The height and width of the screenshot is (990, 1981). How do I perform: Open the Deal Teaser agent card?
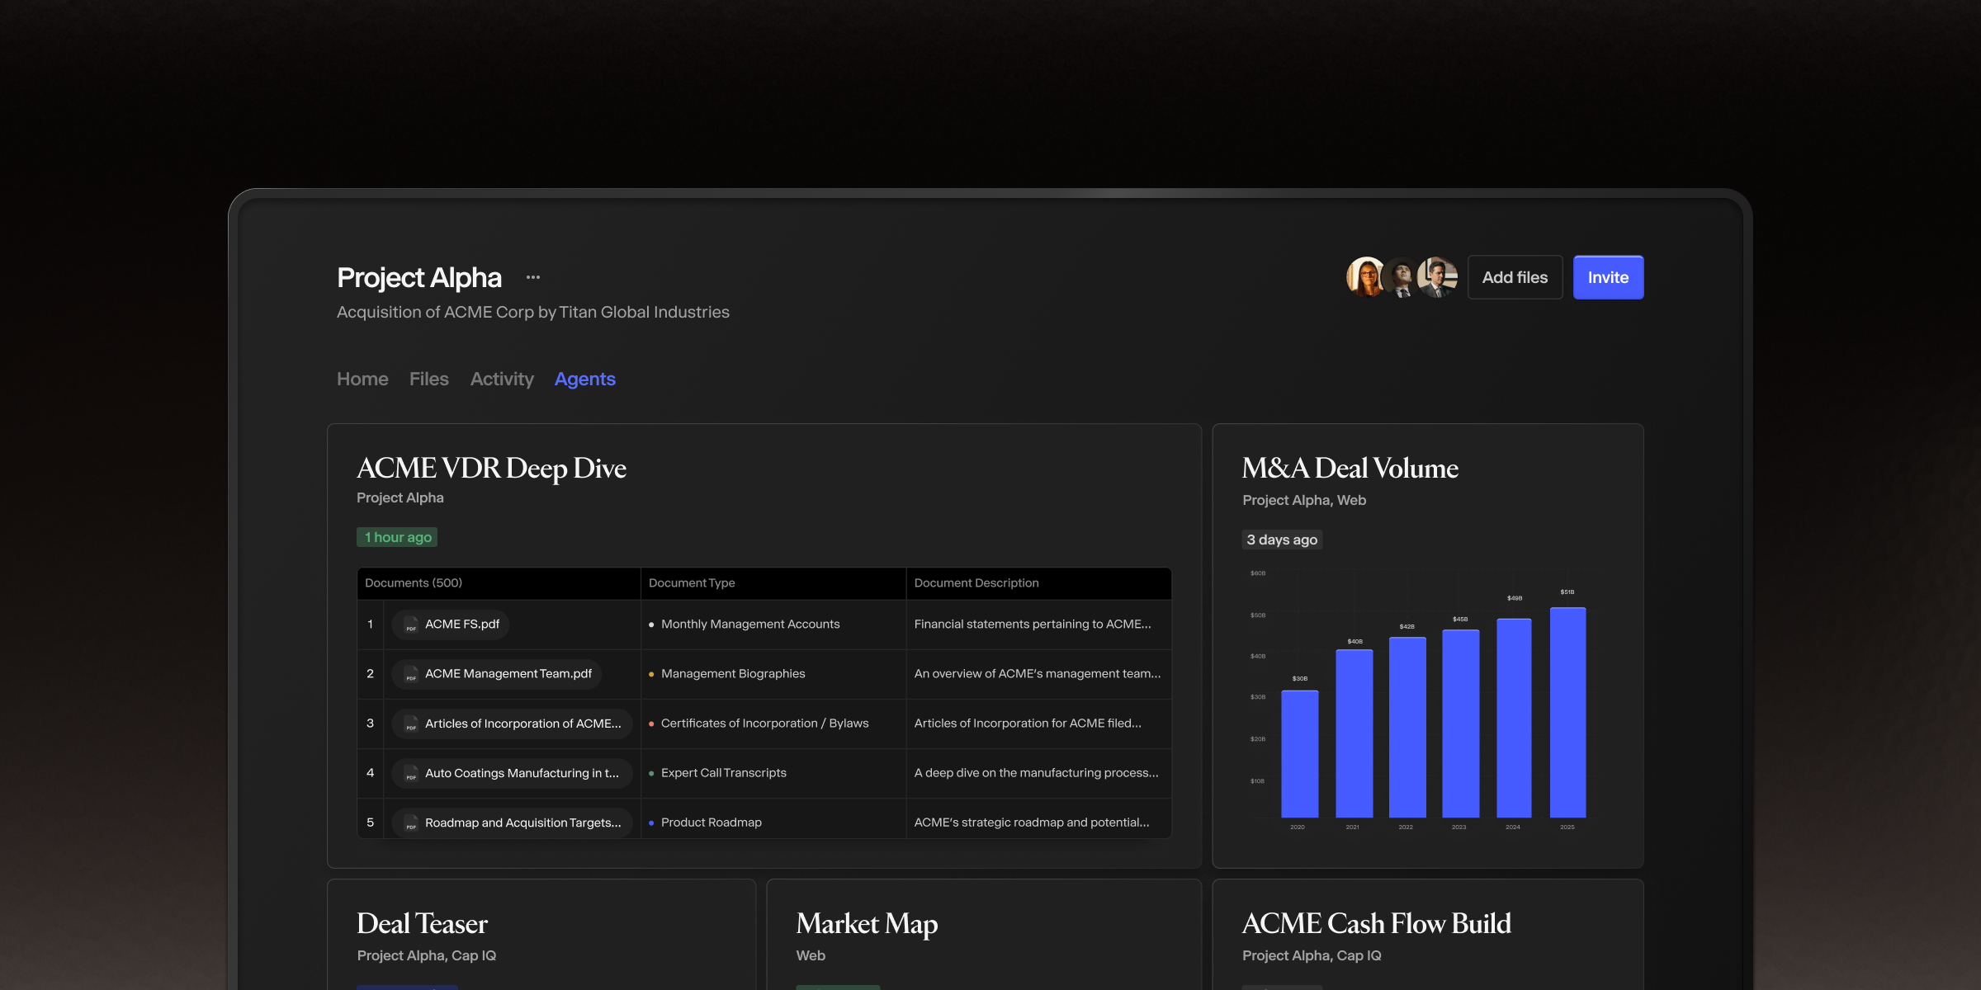click(423, 924)
